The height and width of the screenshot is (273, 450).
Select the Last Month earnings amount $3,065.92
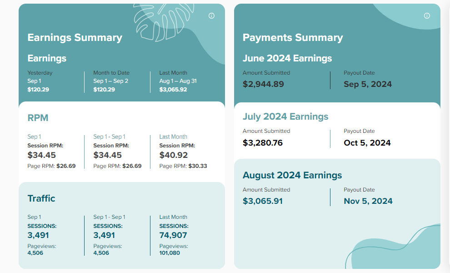[x=173, y=90]
